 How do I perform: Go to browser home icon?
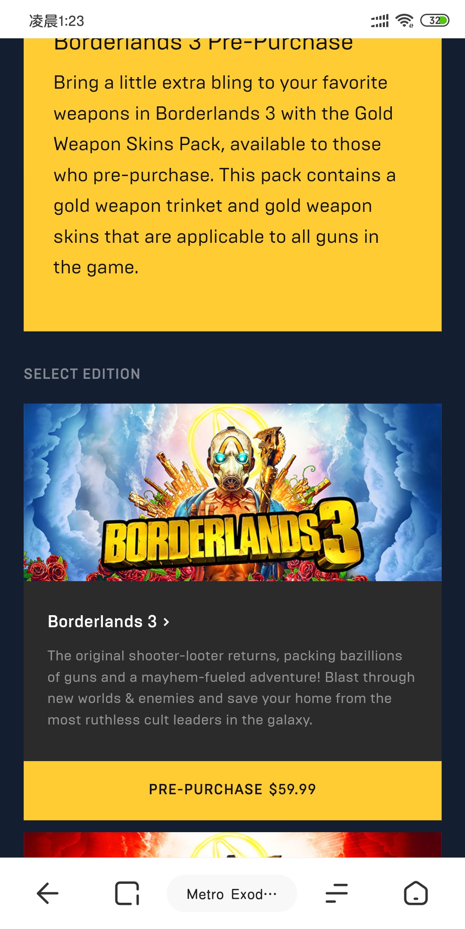click(x=416, y=893)
